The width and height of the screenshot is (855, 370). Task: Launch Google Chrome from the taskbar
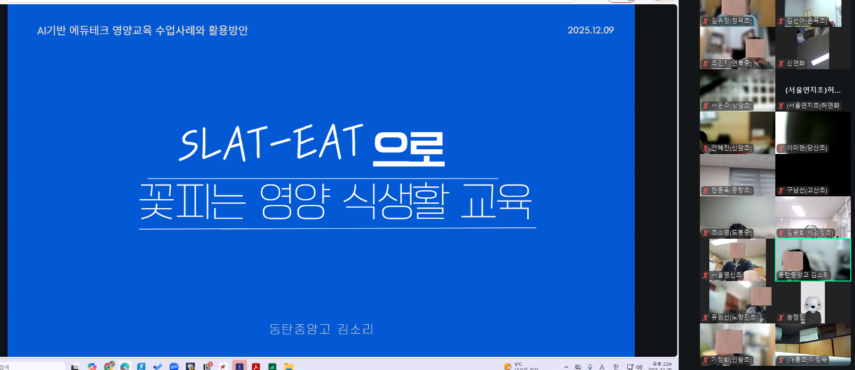(109, 366)
